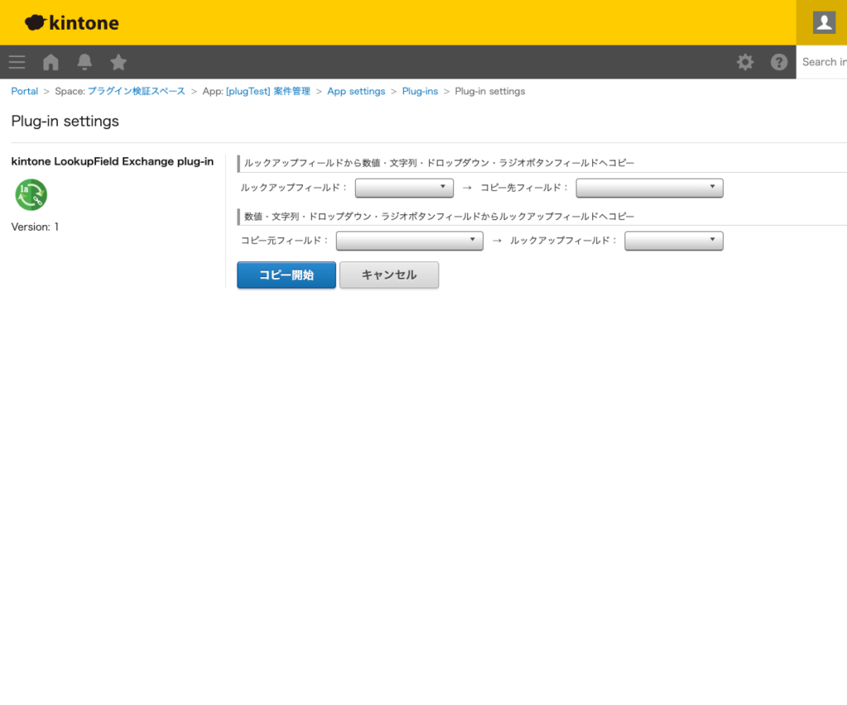Open the notifications bell icon
847x705 pixels.
pos(84,62)
